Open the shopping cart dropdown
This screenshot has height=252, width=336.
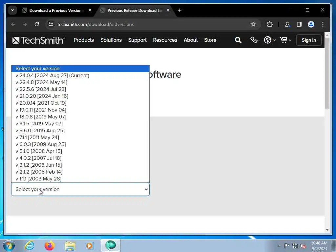click(285, 40)
